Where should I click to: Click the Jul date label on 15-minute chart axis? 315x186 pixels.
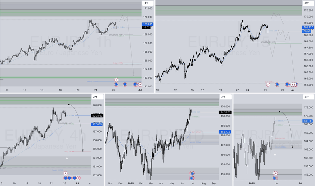[x=293, y=90]
